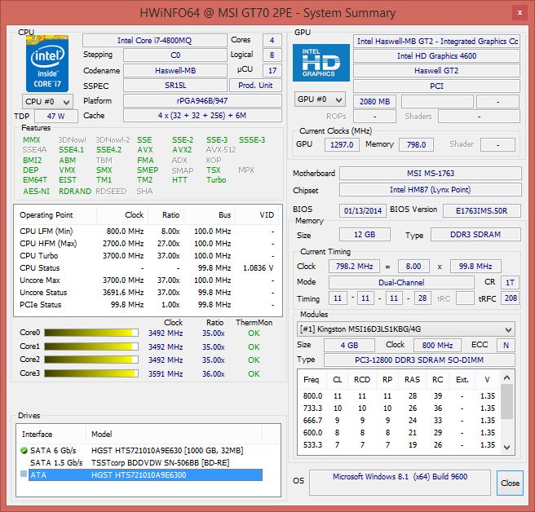The height and width of the screenshot is (512, 535).
Task: Click the cache 4 x (32 + 32 + 256) + 6M field
Action: click(202, 115)
